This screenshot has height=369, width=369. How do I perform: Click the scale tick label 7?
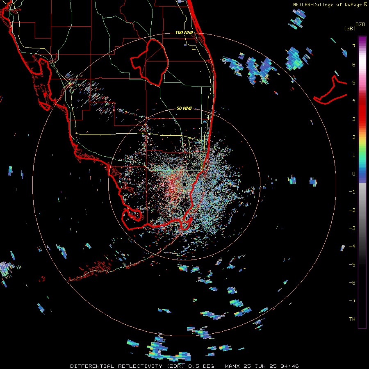pos(354,46)
